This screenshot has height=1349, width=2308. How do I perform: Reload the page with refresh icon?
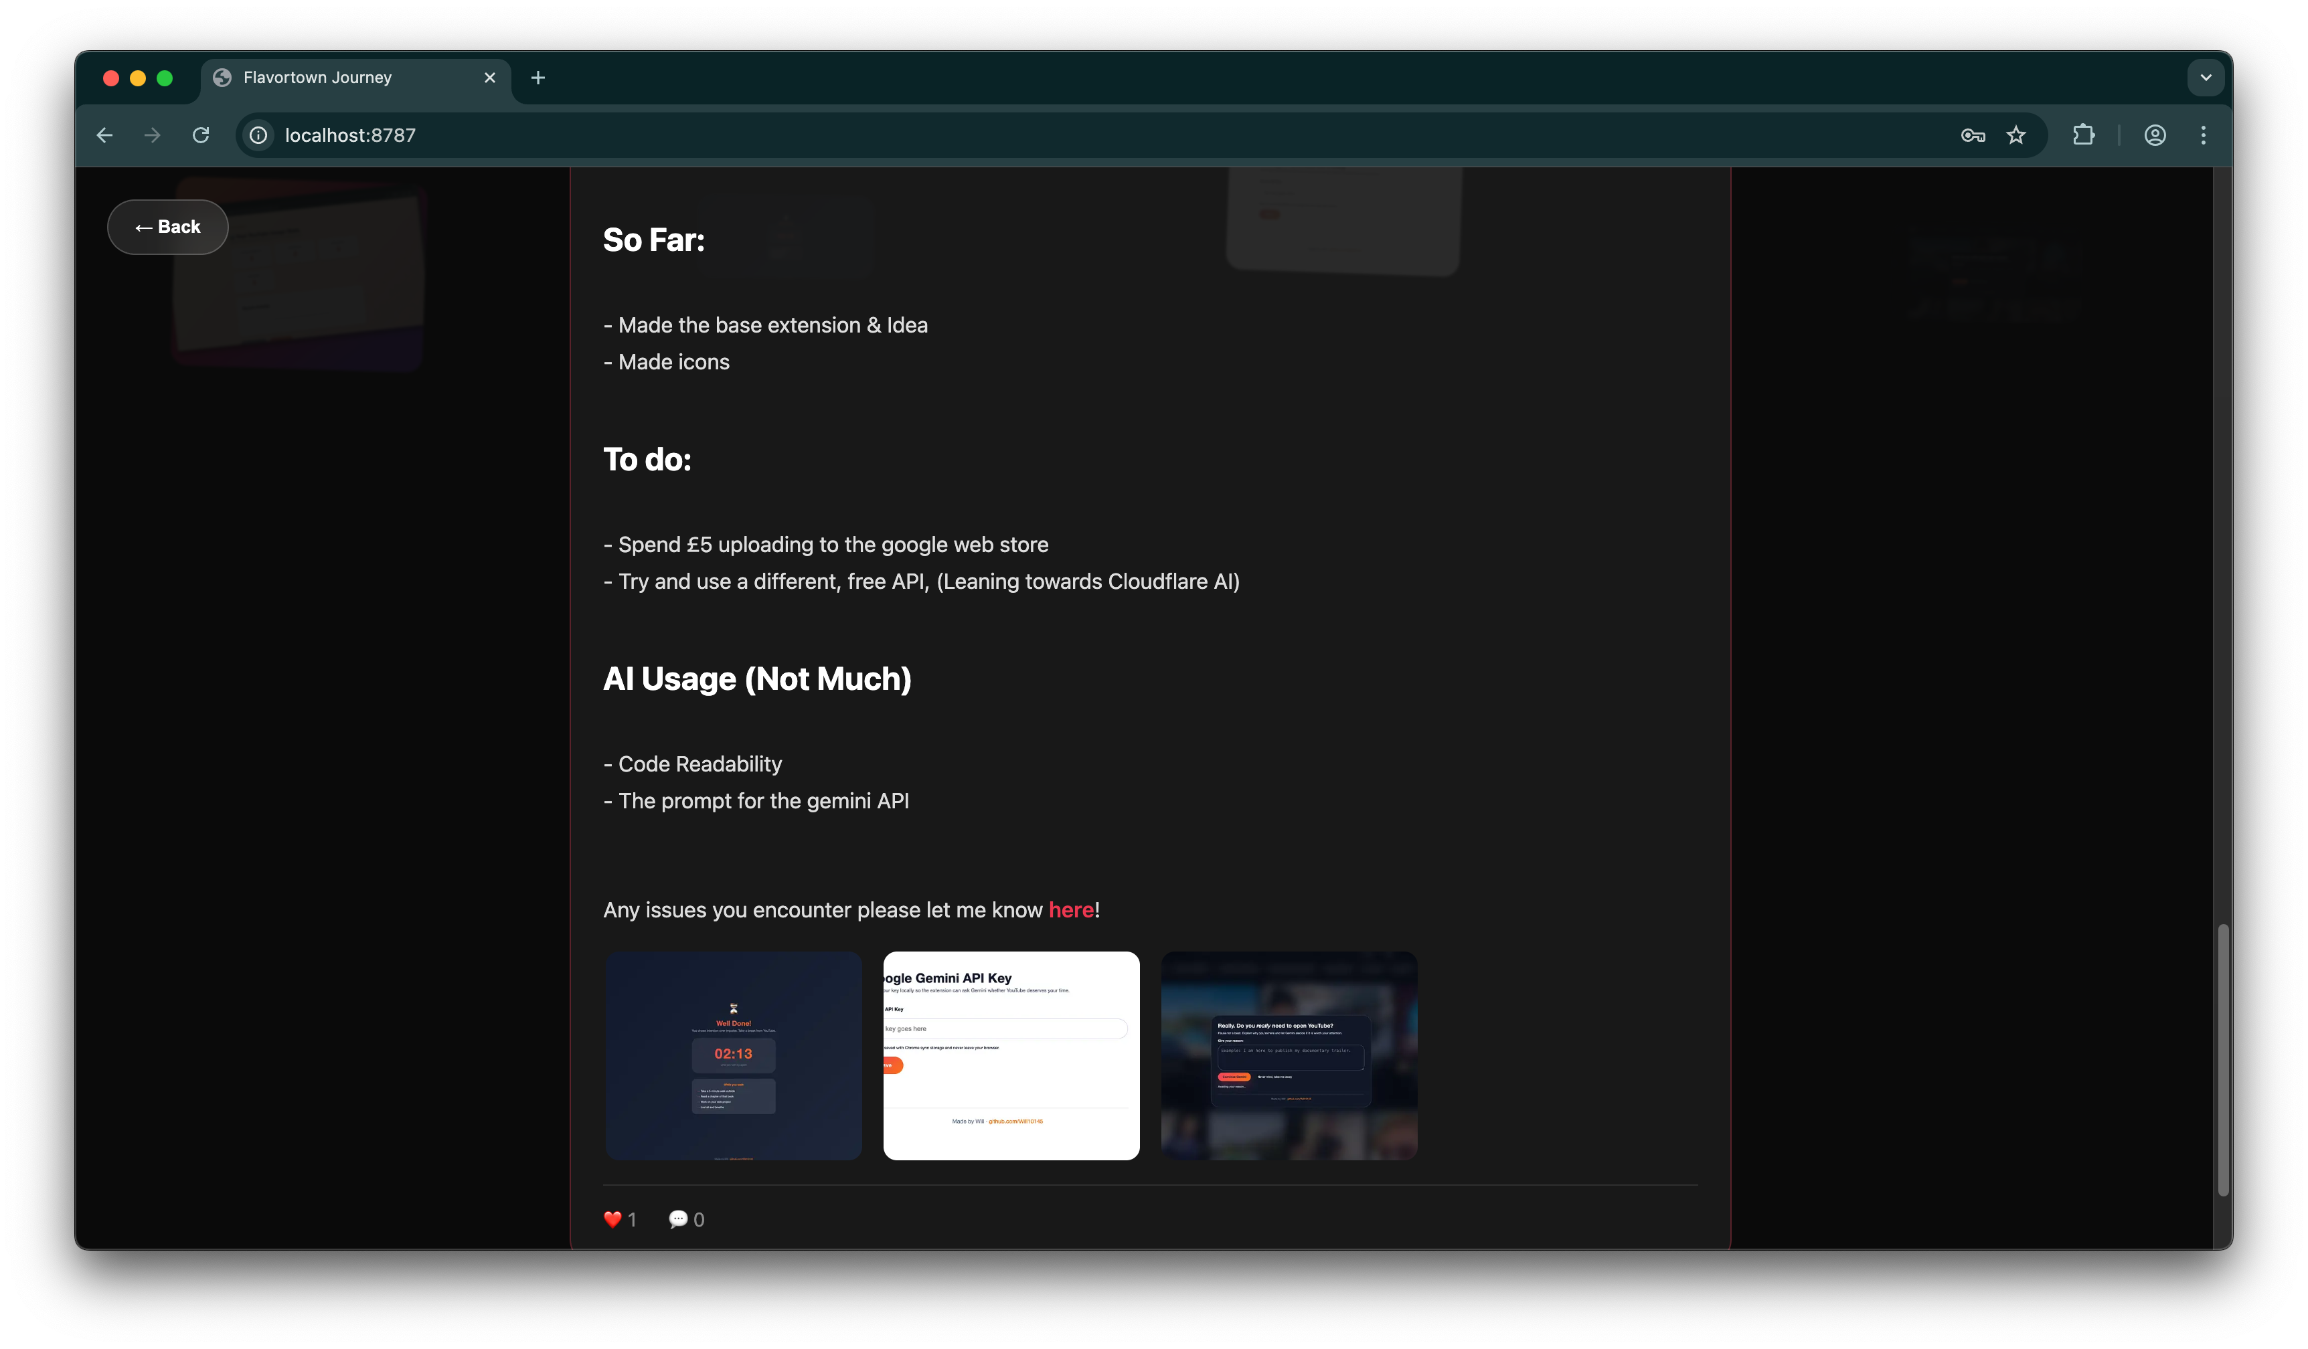click(201, 136)
